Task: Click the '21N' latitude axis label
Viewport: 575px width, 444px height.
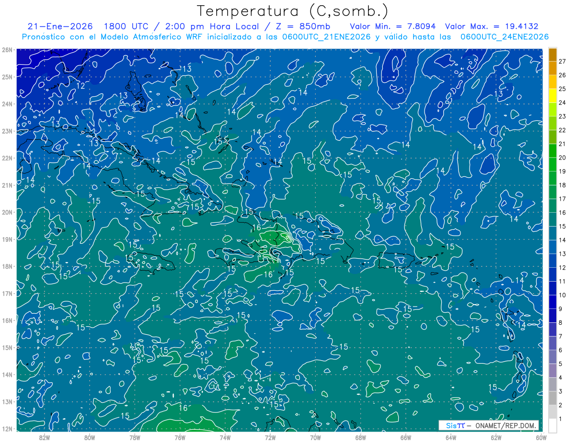Action: (x=7, y=185)
